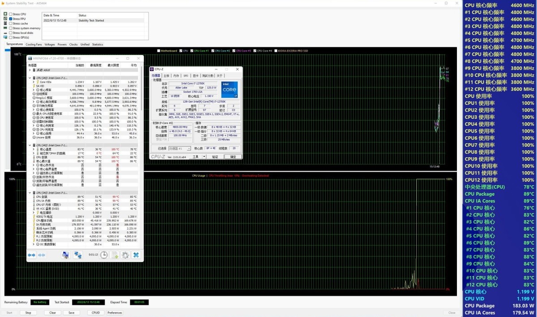Switch to the Cooling Fans tab
537x317 pixels.
(x=34, y=45)
